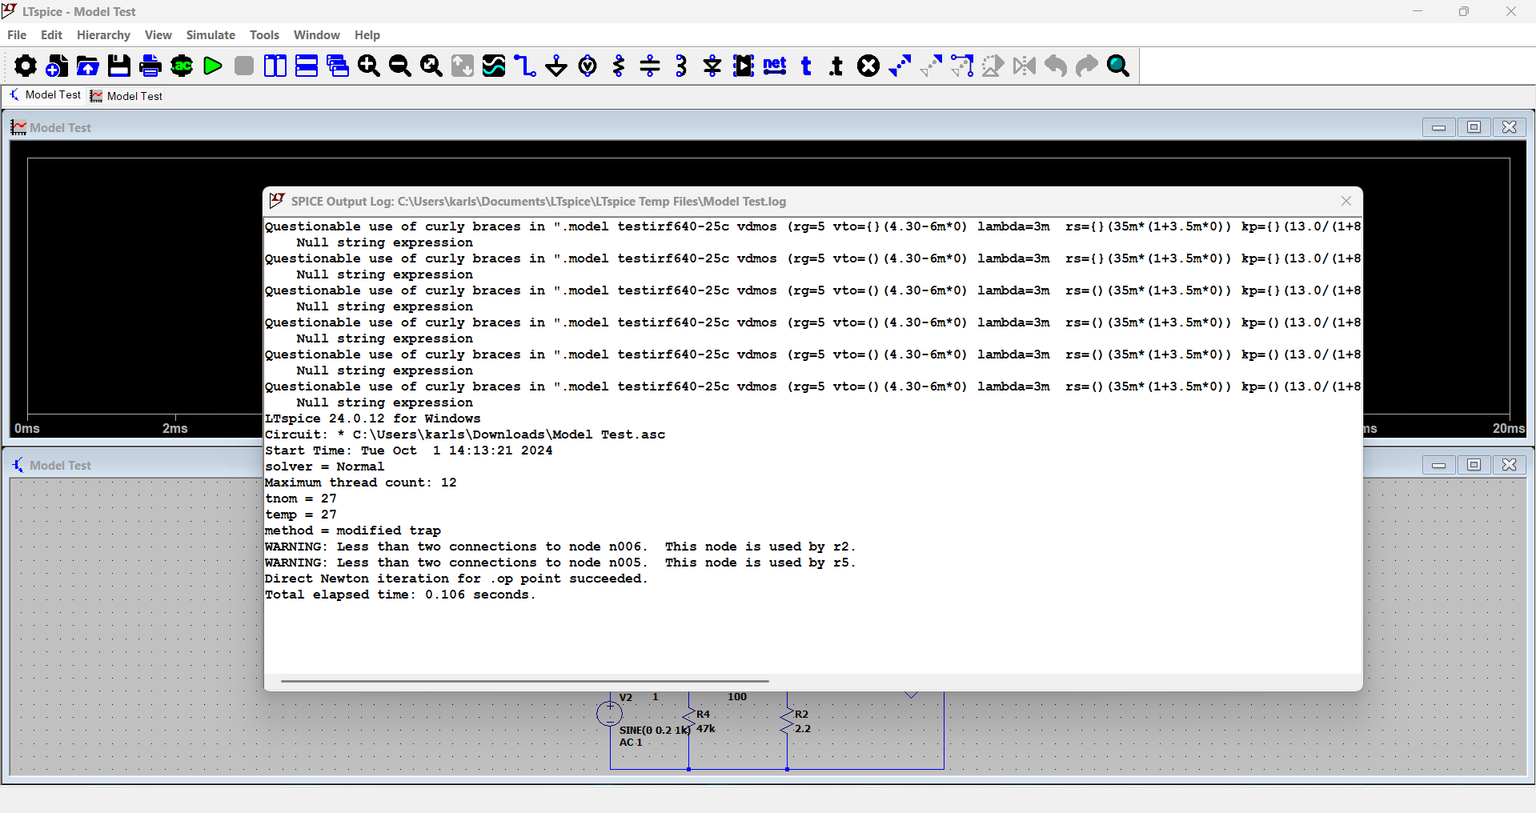1536x813 pixels.
Task: Open the File menu
Action: coord(17,35)
